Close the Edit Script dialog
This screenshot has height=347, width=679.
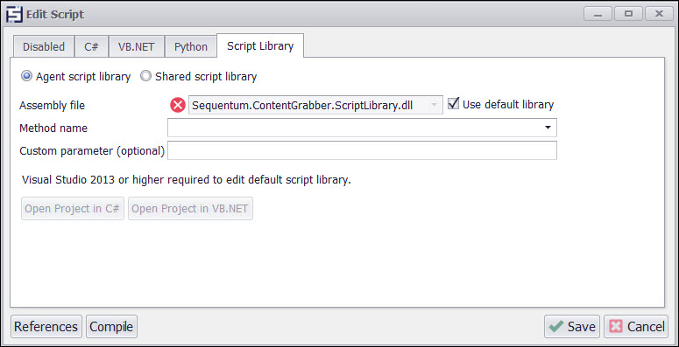point(659,14)
